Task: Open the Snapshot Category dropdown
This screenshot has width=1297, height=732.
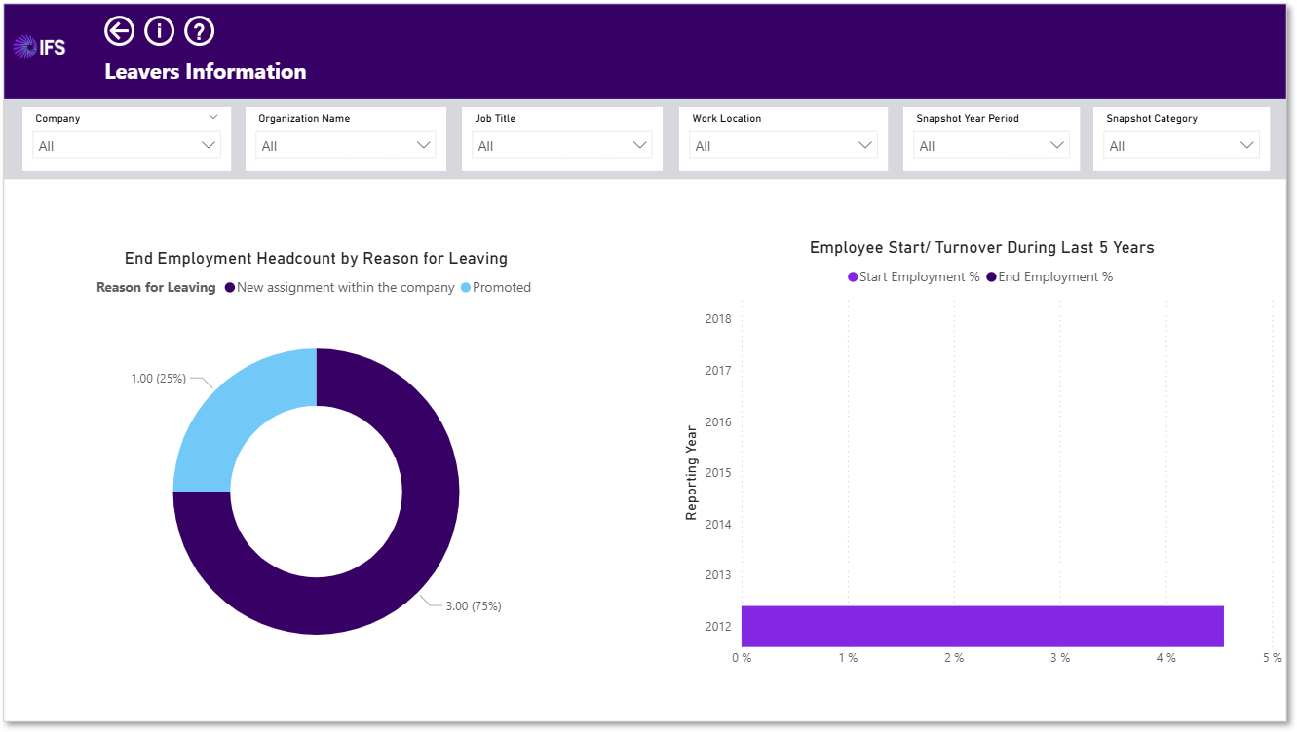Action: [1182, 145]
